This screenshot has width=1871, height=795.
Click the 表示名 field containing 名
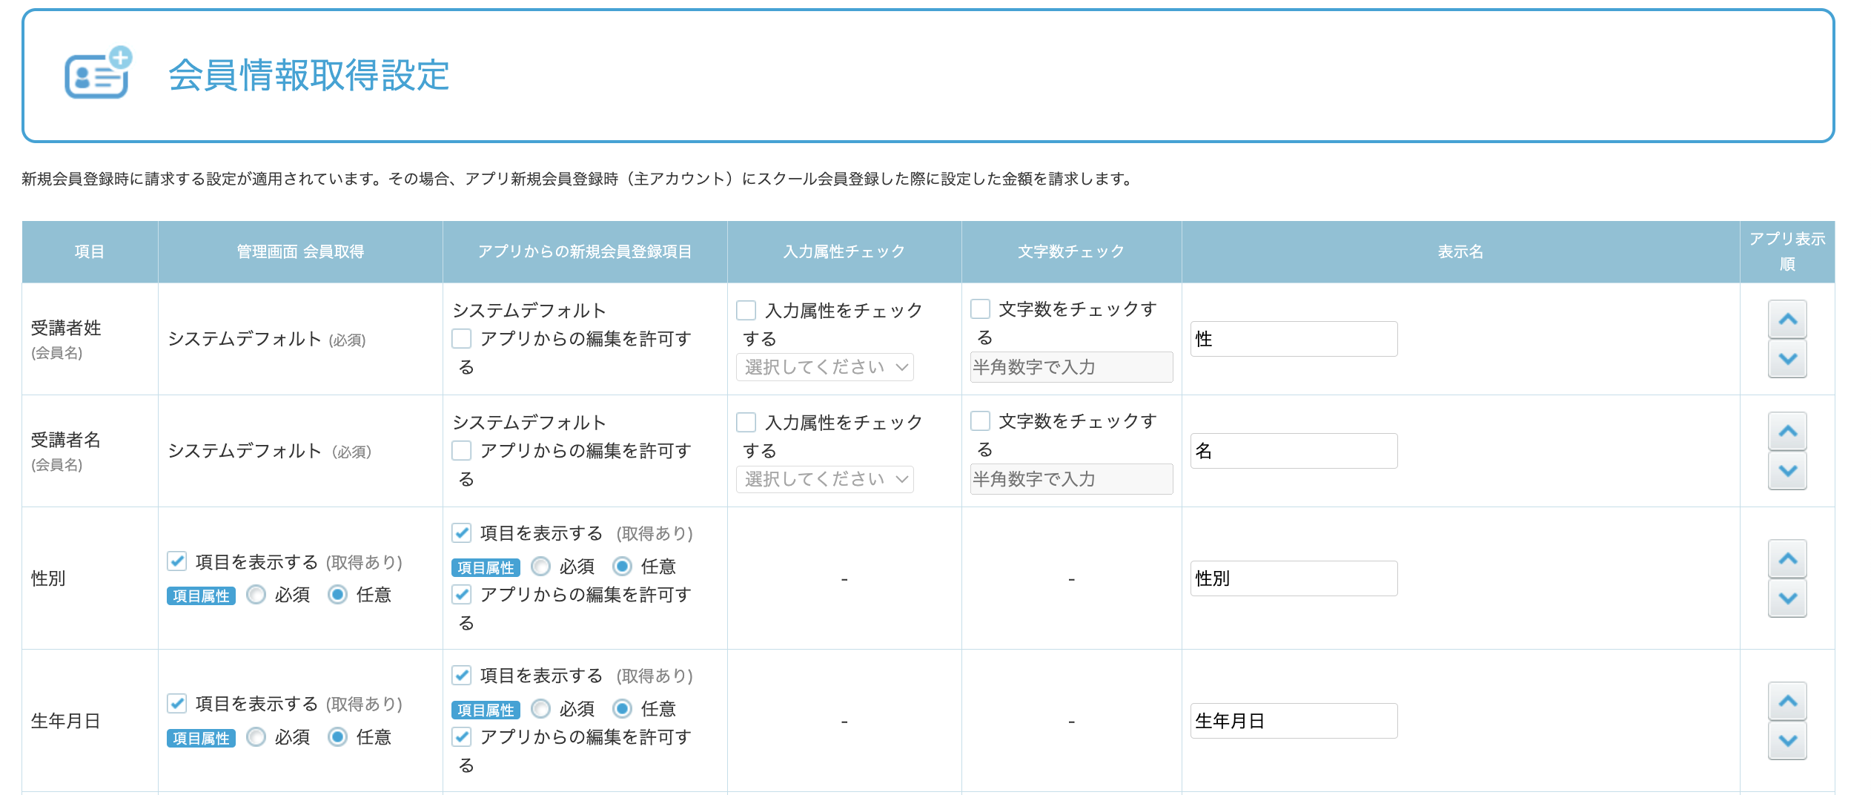tap(1294, 451)
